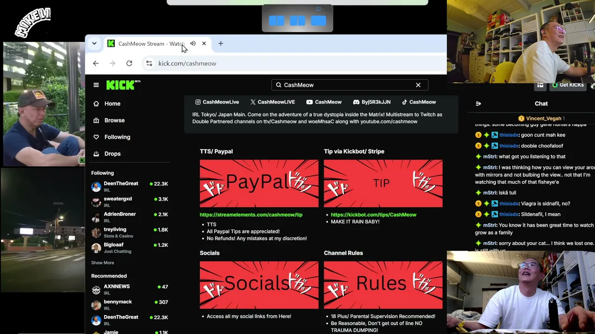Screen dimensions: 595x334
Task: Click mStrl on the 'iskä tuli' message
Action: pyautogui.click(x=490, y=193)
